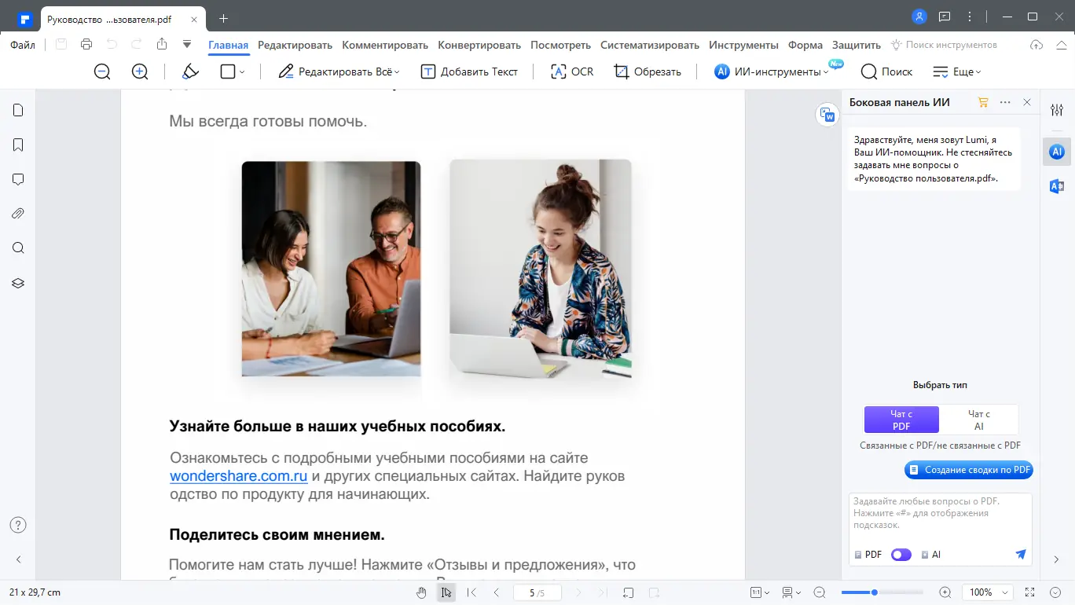1075x605 pixels.
Task: Open the wondershare.com.ru hyperlink
Action: [x=239, y=476]
